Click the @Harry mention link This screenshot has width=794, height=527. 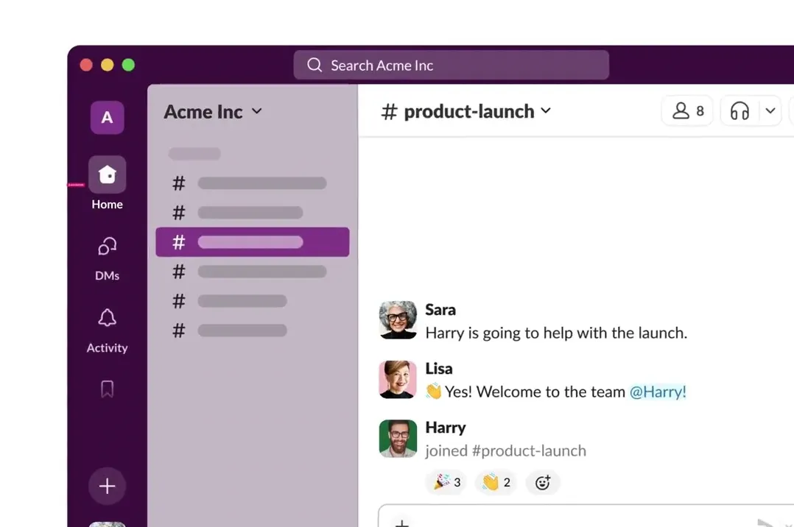(x=657, y=392)
